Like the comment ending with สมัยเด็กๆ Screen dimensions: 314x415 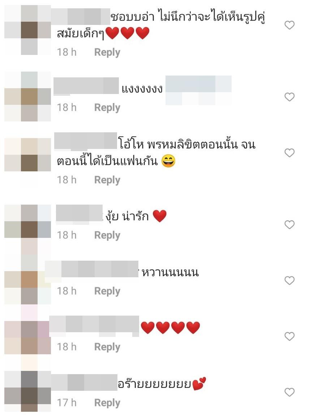point(289,25)
